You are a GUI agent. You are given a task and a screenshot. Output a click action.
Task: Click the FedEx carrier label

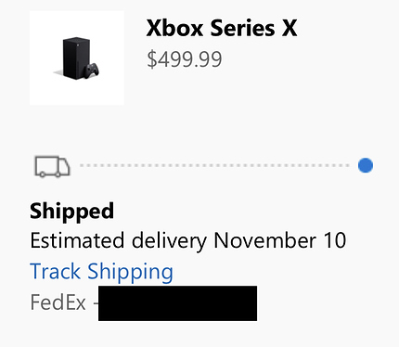tap(58, 302)
